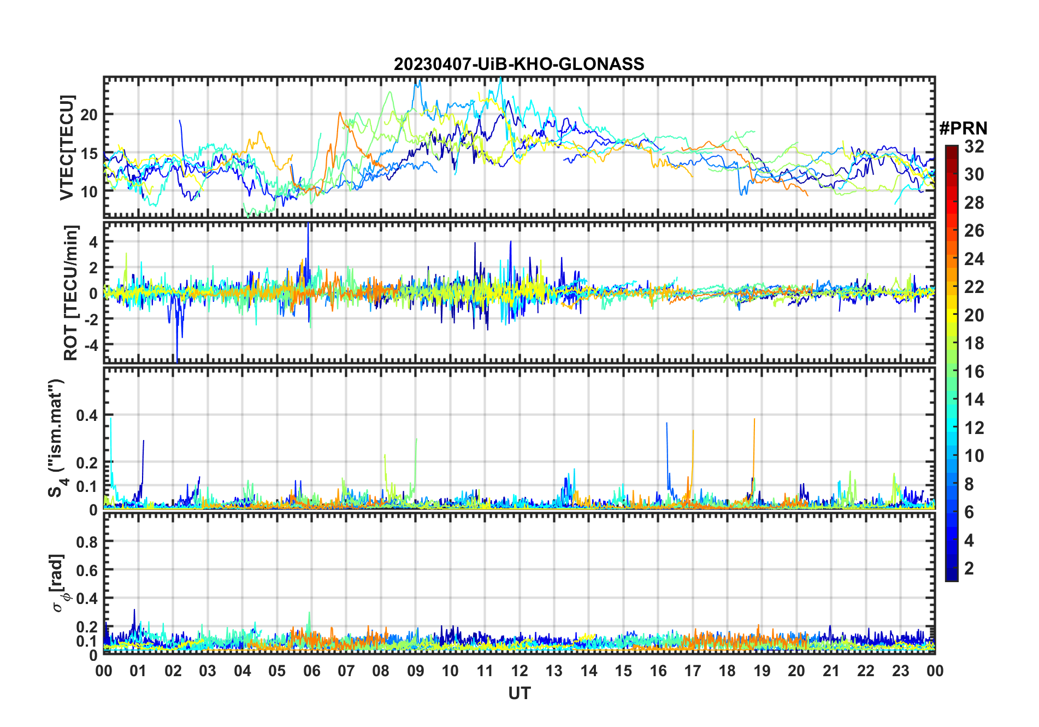This screenshot has height=727, width=1039.
Task: Select the 06 tick on the UT axis
Action: 311,671
